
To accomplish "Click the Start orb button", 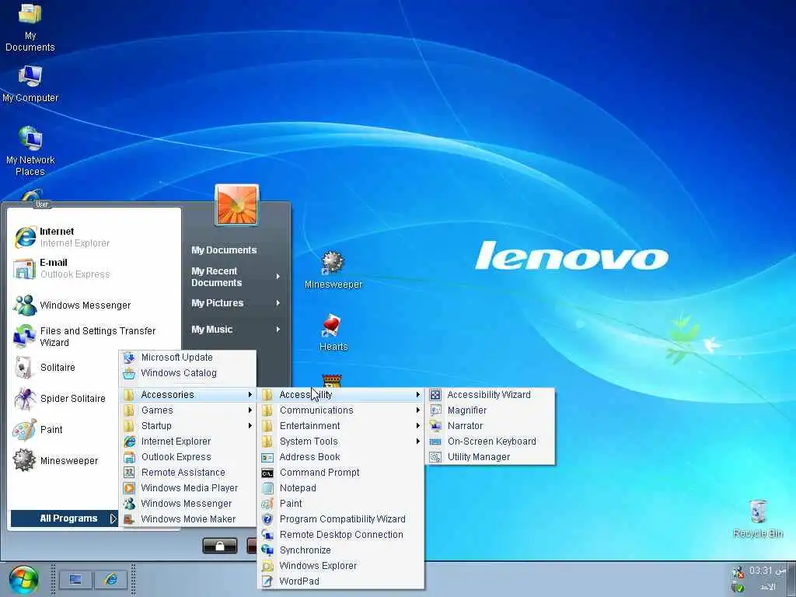I will tap(23, 579).
